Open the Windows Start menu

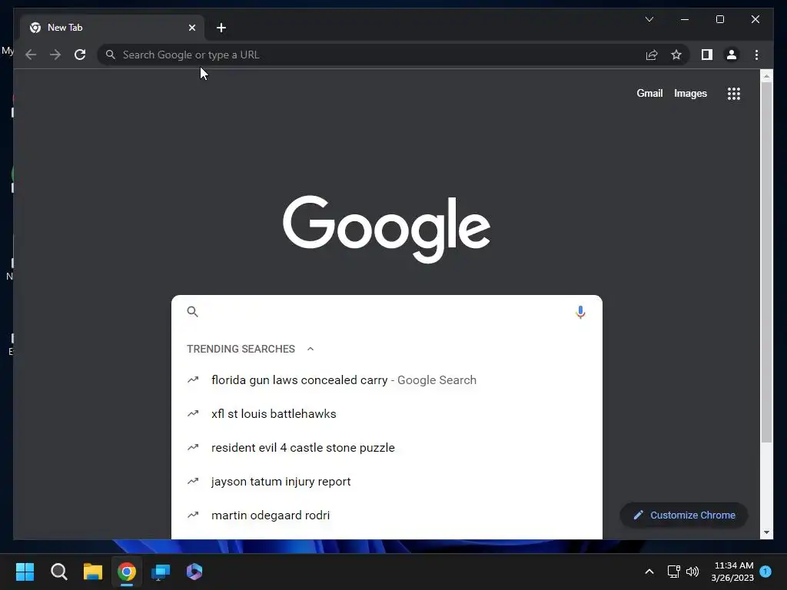(25, 572)
